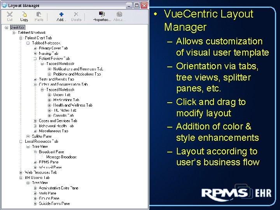Image resolution: width=280 pixels, height=210 pixels.
Task: Expand Notifications and Reminders Tab node
Action: [49, 69]
